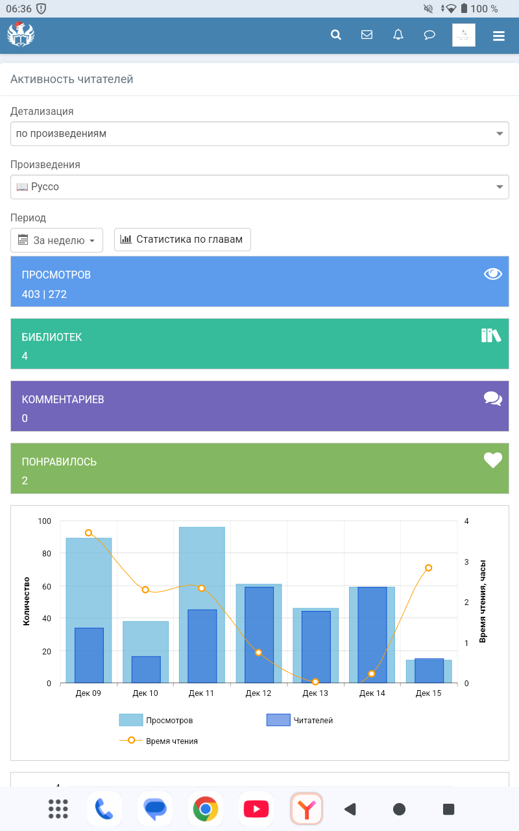Click the user avatar thumbnail
519x831 pixels.
point(464,35)
